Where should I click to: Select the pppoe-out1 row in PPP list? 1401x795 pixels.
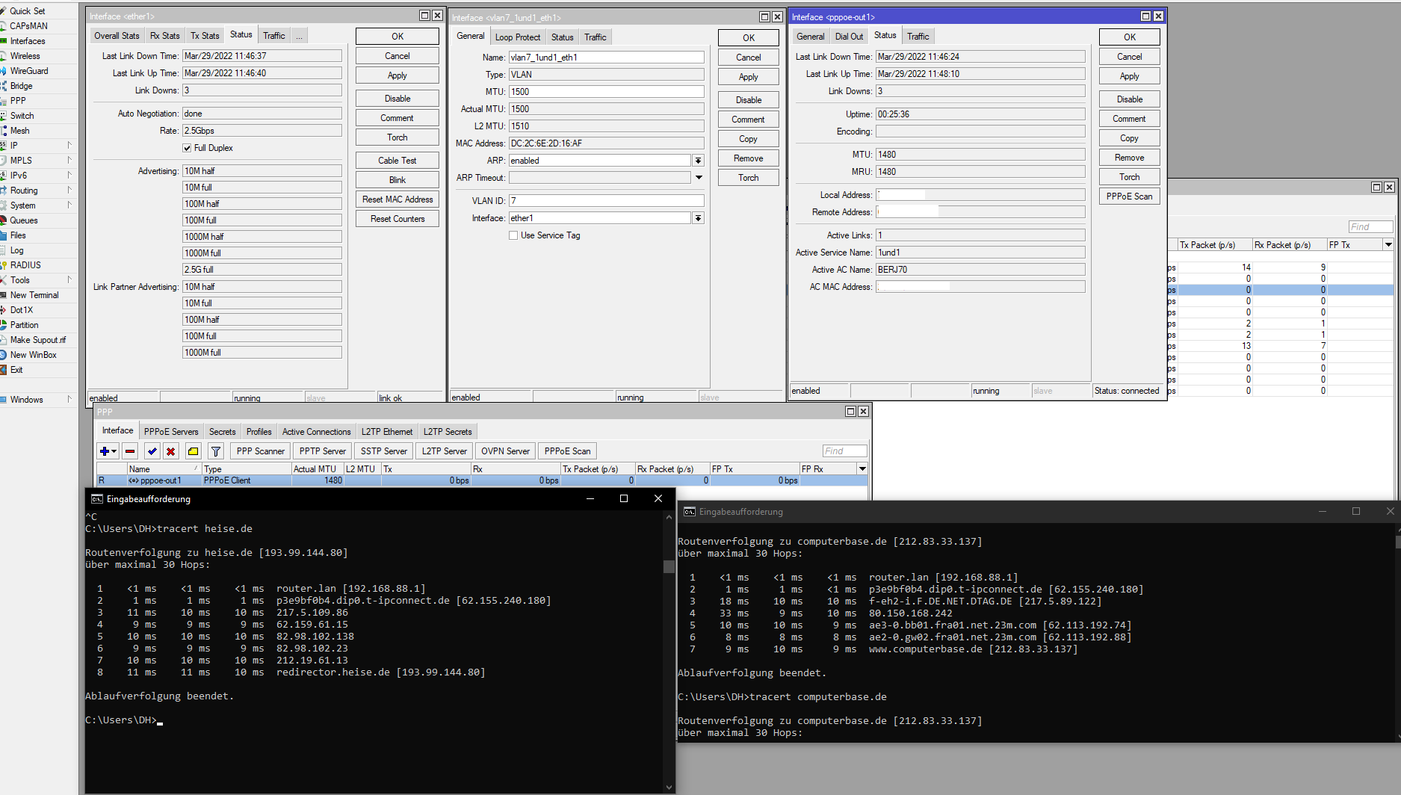482,480
